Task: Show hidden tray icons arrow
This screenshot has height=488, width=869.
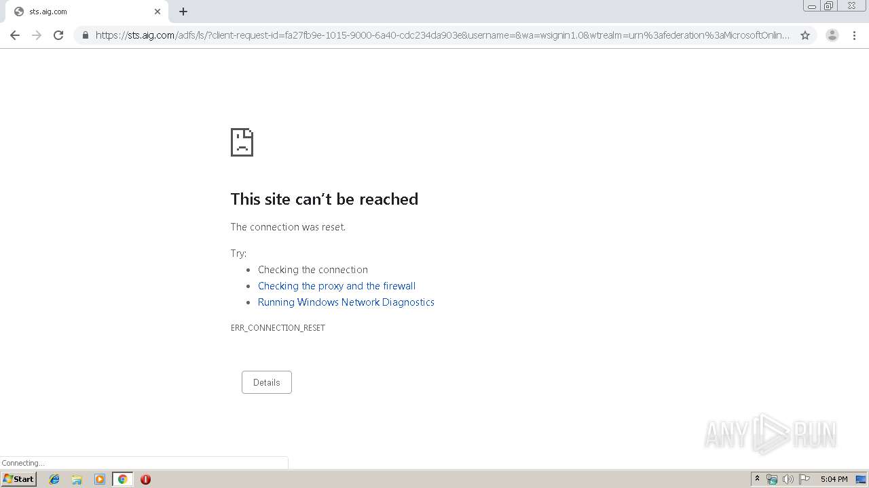Action: pos(757,479)
